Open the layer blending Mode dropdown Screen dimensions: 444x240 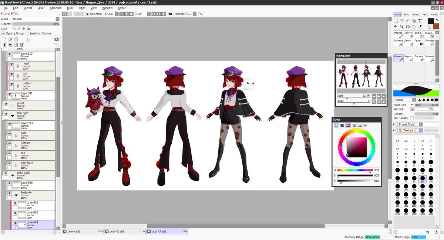click(36, 19)
